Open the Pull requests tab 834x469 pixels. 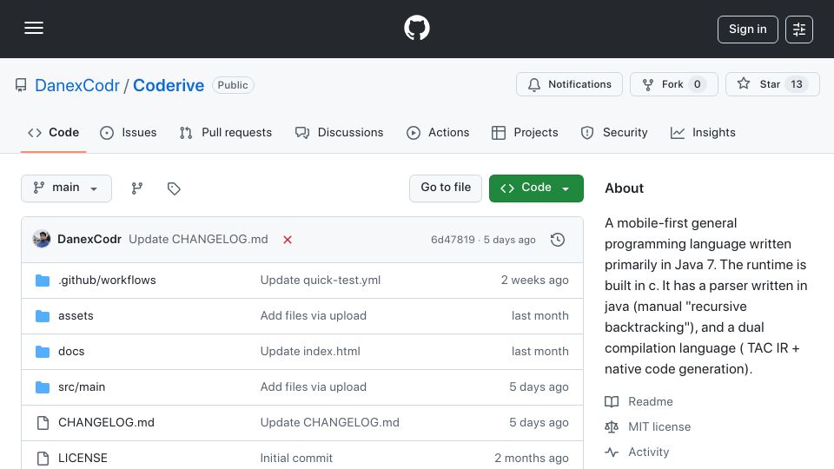pos(226,132)
